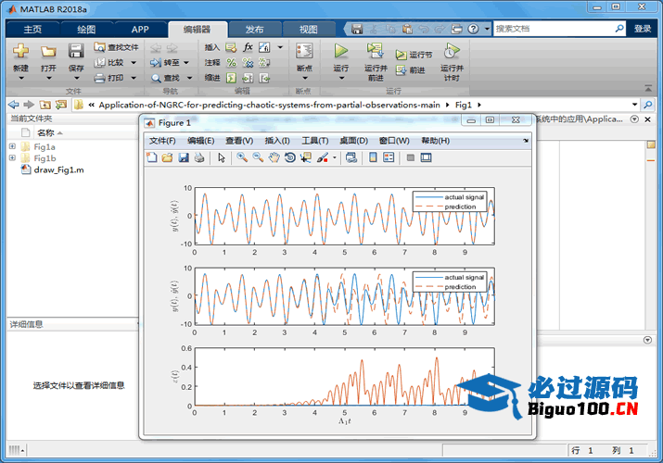The width and height of the screenshot is (663, 463).
Task: Open the Save (保存) dropdown arrow
Action: point(77,78)
